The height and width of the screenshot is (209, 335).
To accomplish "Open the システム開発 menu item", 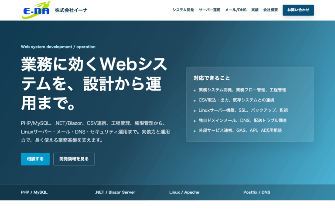I will pyautogui.click(x=183, y=10).
